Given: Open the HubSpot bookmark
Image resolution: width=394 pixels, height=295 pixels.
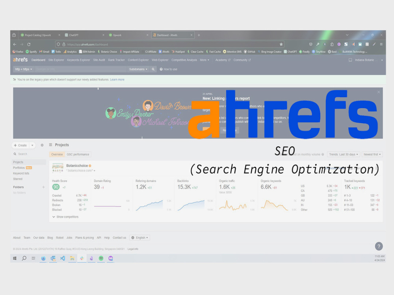Looking at the screenshot, I should 178,52.
